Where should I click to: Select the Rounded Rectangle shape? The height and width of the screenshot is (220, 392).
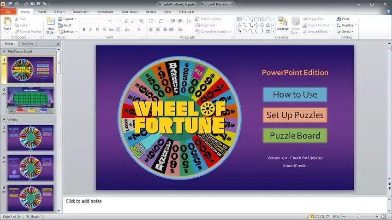point(268,19)
